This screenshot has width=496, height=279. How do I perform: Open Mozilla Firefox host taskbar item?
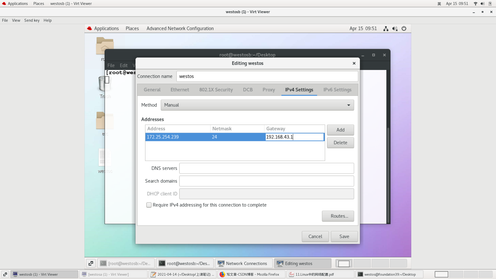click(251, 274)
